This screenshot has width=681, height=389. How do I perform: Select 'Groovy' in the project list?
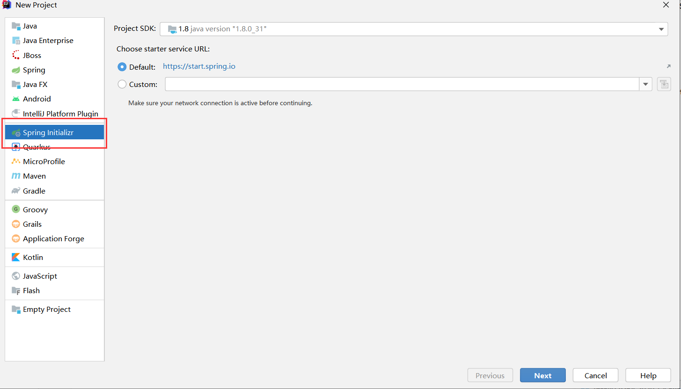pos(55,209)
